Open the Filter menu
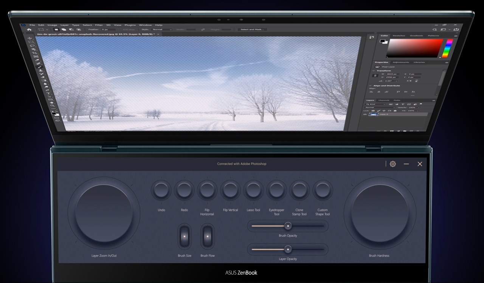Screen dimensions: 484x283 [99, 25]
